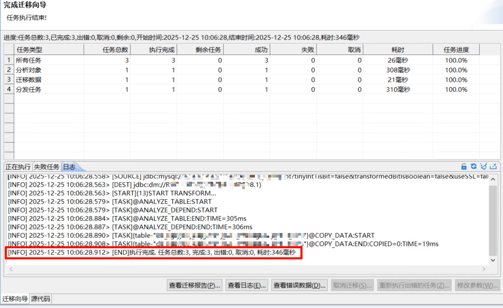Click the 任务进度 column header
The height and width of the screenshot is (308, 503).
pyautogui.click(x=456, y=50)
